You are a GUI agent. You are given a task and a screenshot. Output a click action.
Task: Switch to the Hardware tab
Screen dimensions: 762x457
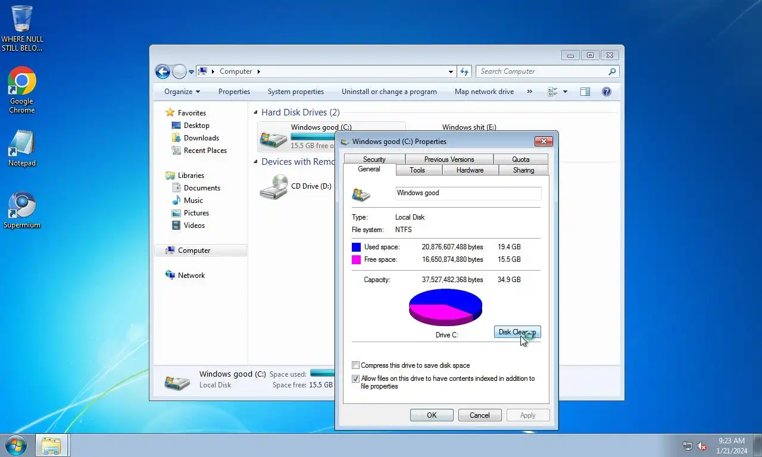pyautogui.click(x=470, y=170)
